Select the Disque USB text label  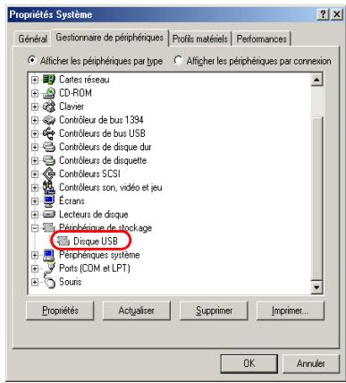click(x=96, y=242)
